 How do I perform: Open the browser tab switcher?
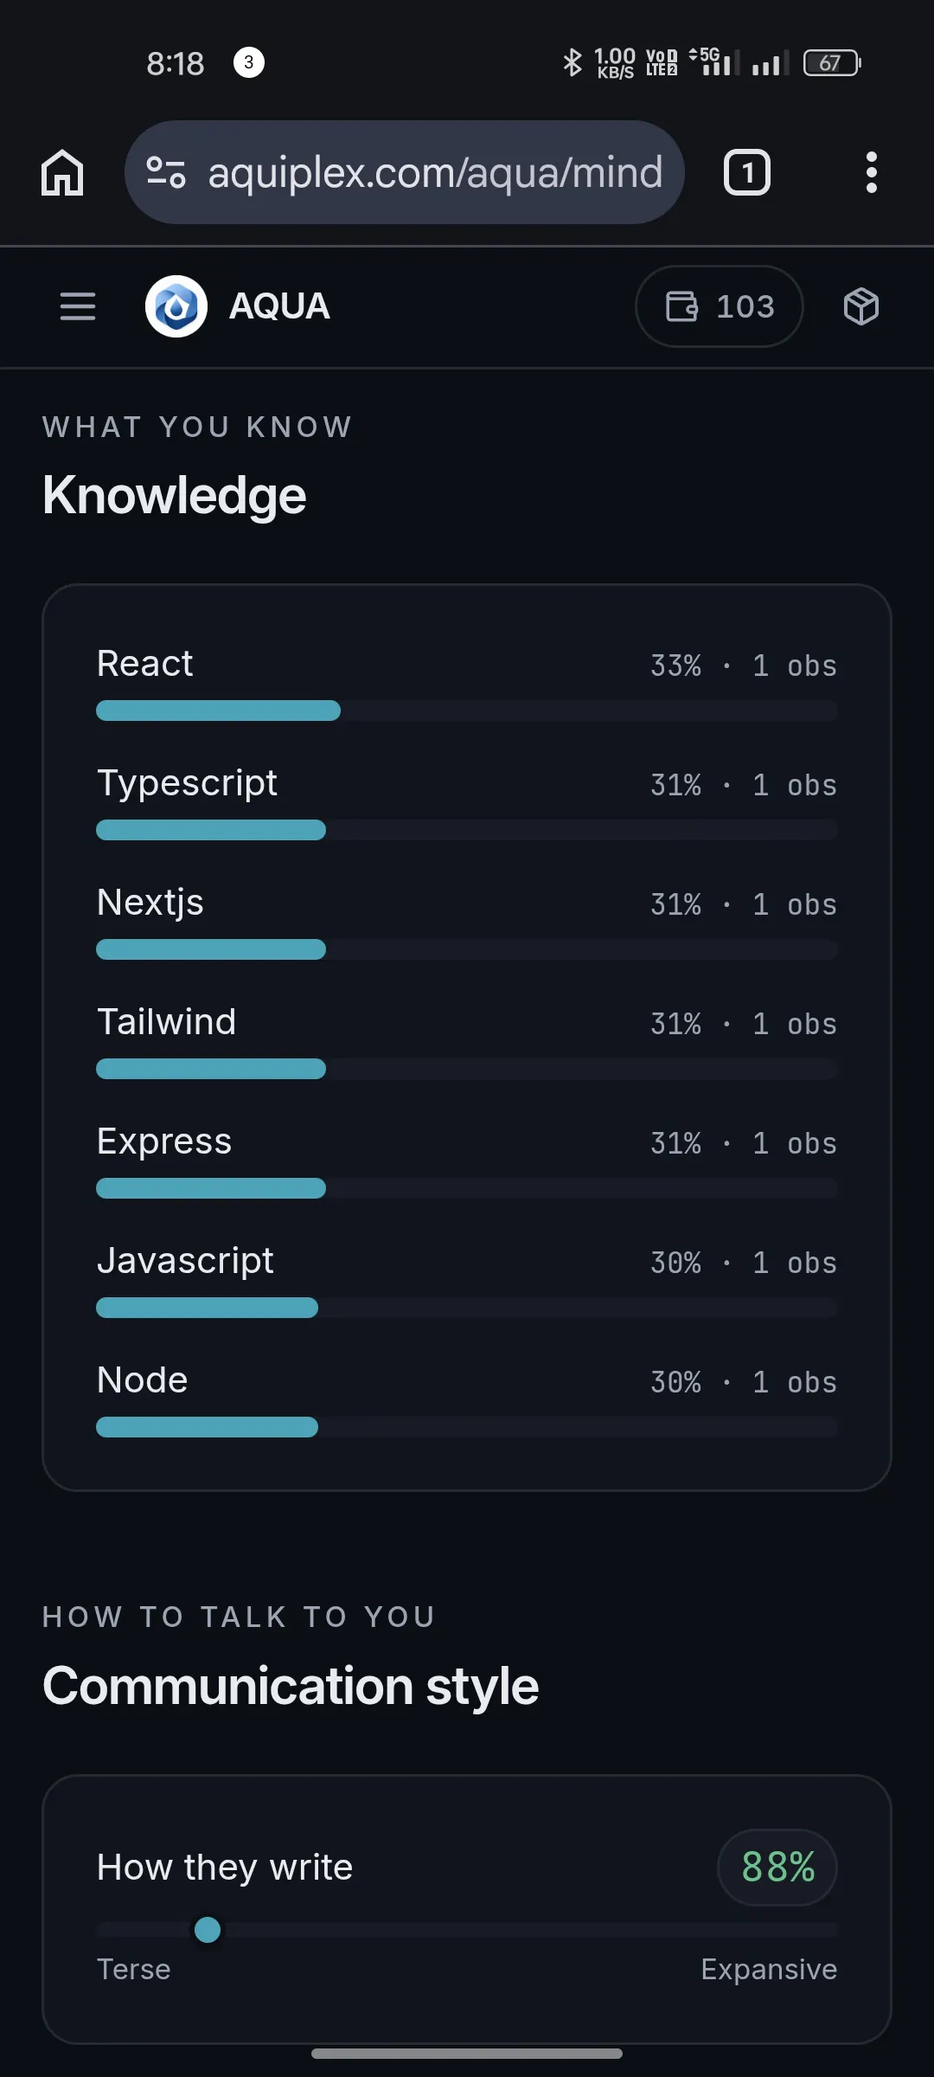coord(747,172)
